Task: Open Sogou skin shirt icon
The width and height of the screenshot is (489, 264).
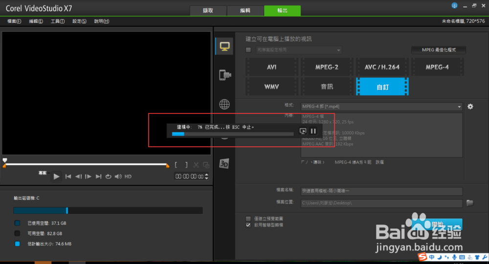Action: 477,257
